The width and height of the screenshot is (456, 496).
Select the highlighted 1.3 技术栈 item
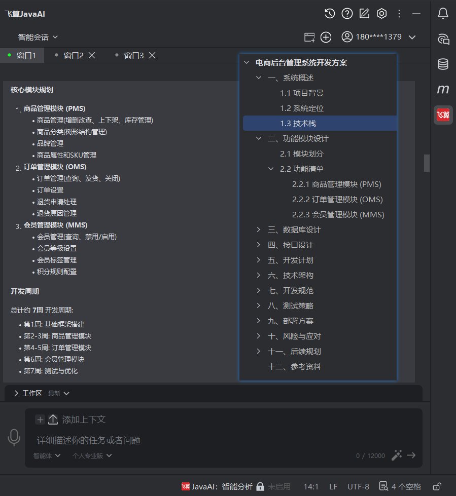[320, 124]
